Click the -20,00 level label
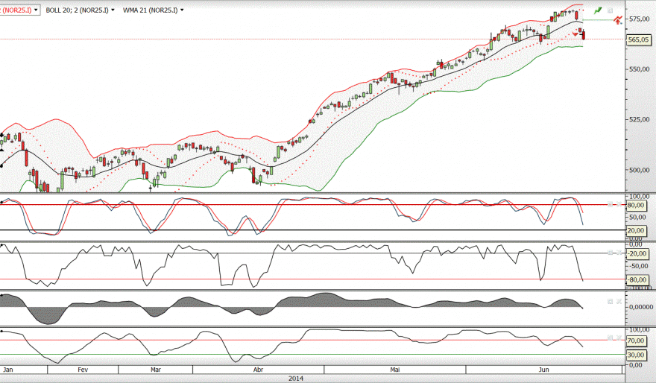Viewport: 656px width, 383px height. 637,253
